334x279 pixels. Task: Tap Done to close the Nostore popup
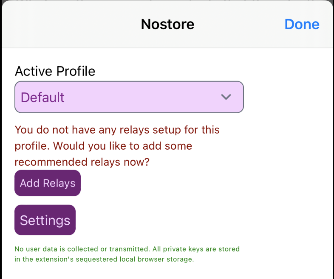pos(302,24)
